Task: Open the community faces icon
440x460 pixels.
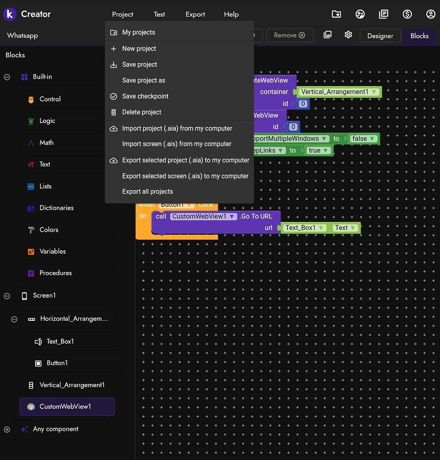Action: pyautogui.click(x=360, y=14)
